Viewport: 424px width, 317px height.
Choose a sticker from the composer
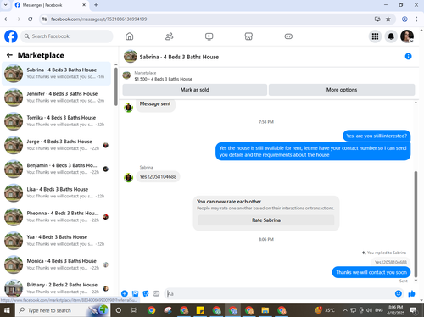146,293
